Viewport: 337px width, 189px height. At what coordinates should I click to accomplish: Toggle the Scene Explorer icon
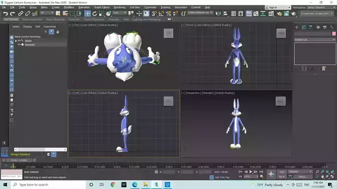coord(233,14)
